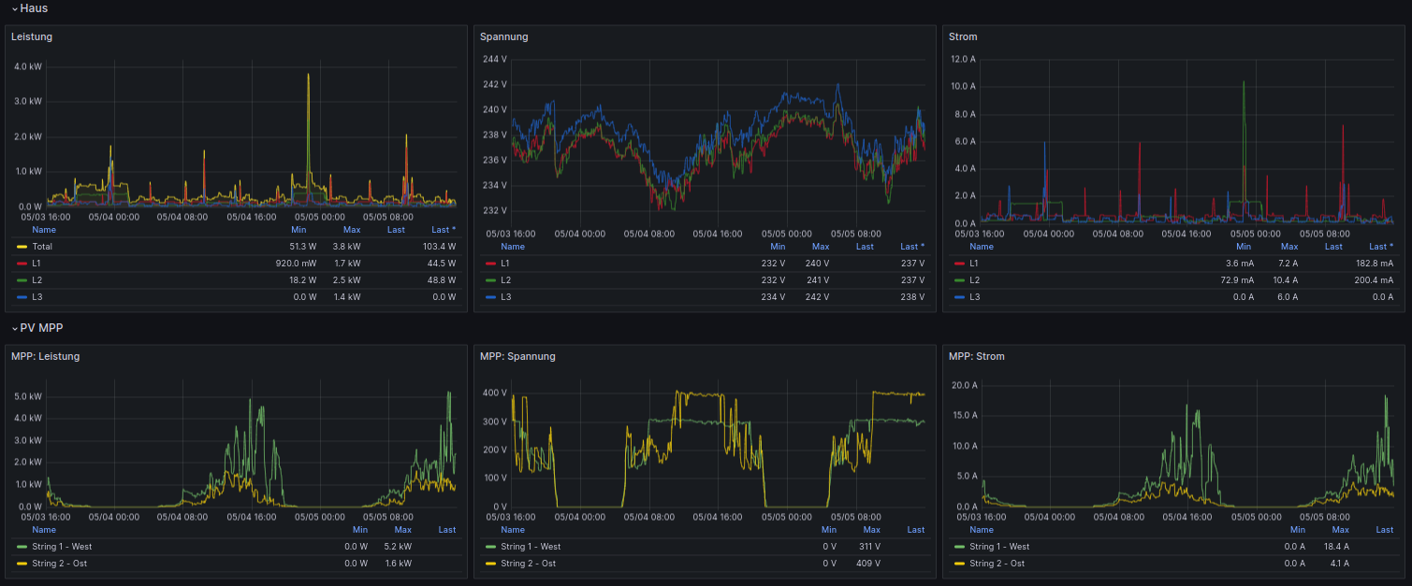The image size is (1412, 586).
Task: Click the 182.8 mA value in Strom legend
Action: [x=1374, y=264]
